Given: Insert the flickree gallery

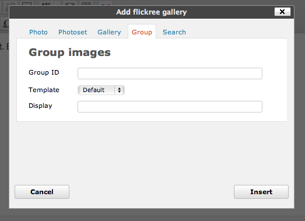Looking at the screenshot, I should point(261,192).
